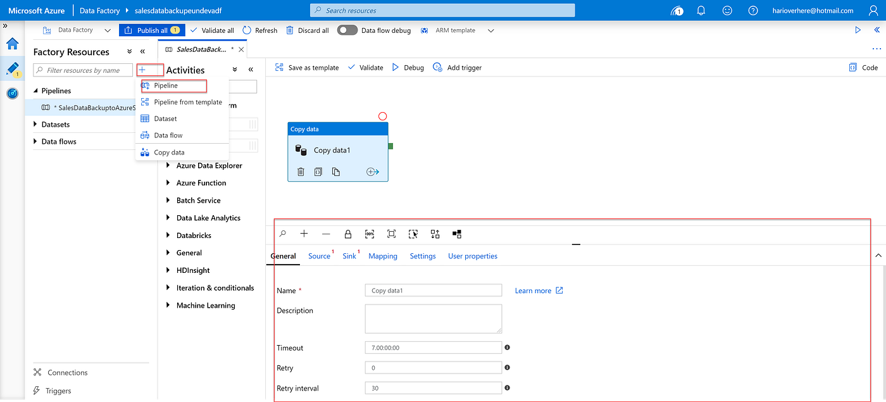This screenshot has height=402, width=886.
Task: Enable Data flow debug
Action: point(347,30)
